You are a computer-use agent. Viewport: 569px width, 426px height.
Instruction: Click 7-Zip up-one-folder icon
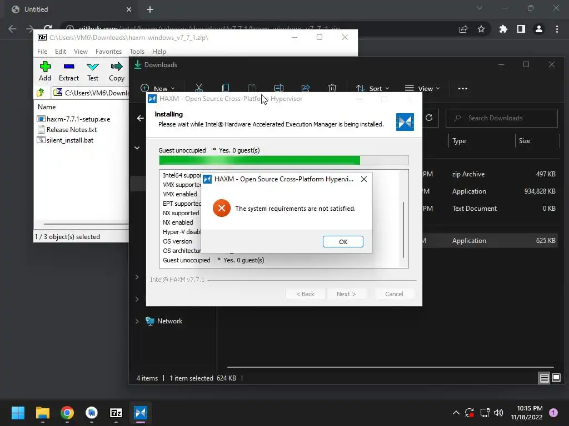pos(41,93)
